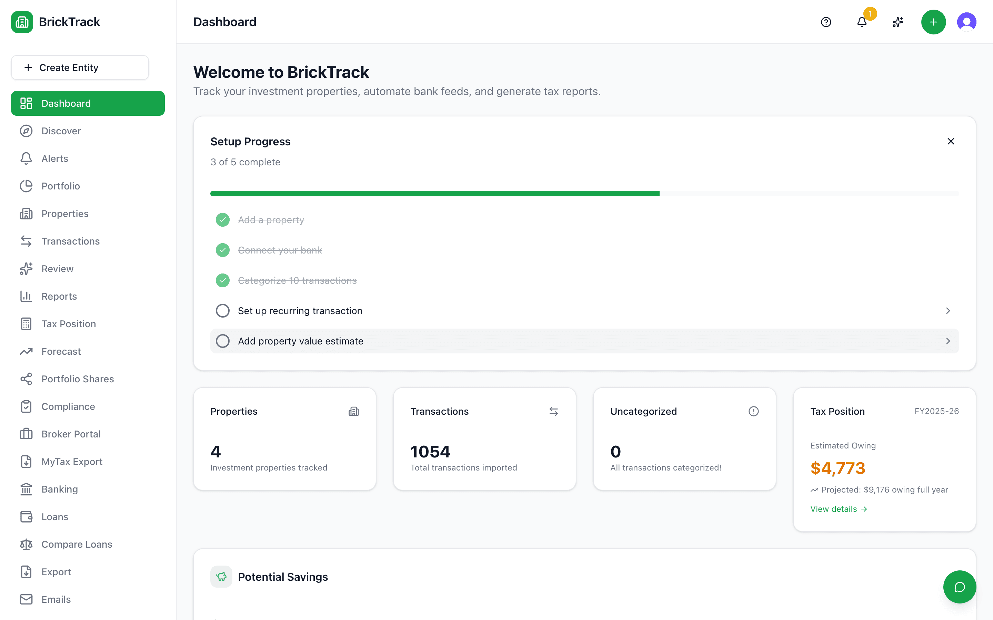Open notifications via the bell icon
This screenshot has width=993, height=620.
[x=861, y=22]
